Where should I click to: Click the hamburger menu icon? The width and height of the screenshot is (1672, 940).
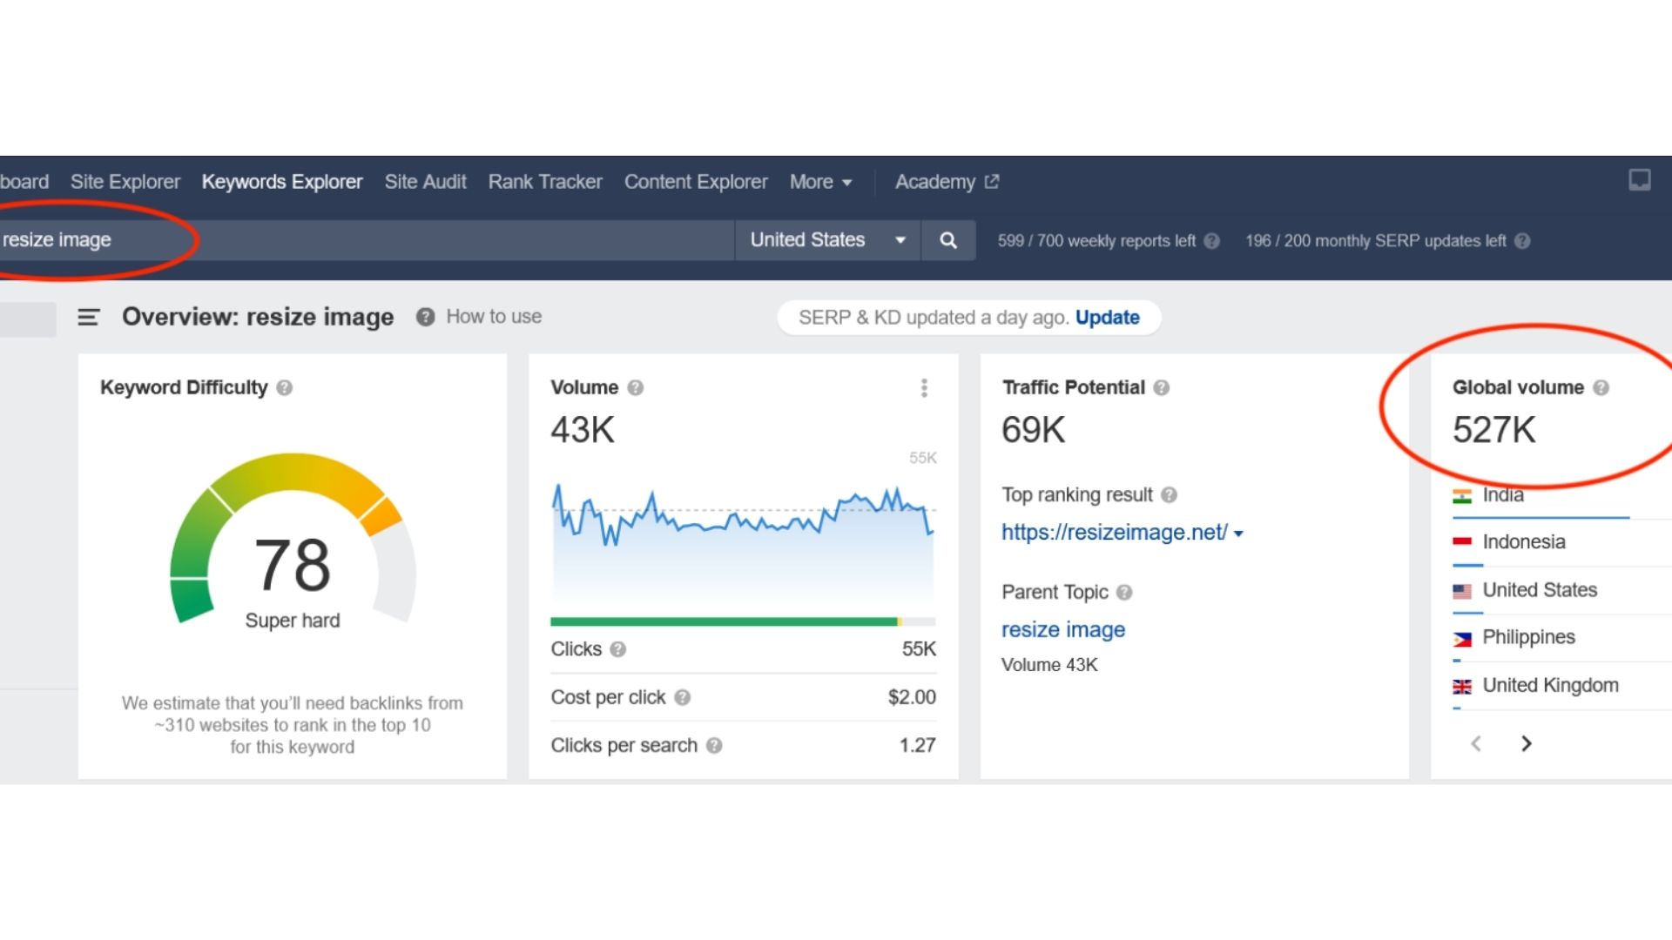pos(91,317)
